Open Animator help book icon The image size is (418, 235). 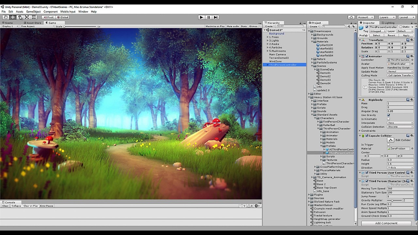(x=408, y=56)
